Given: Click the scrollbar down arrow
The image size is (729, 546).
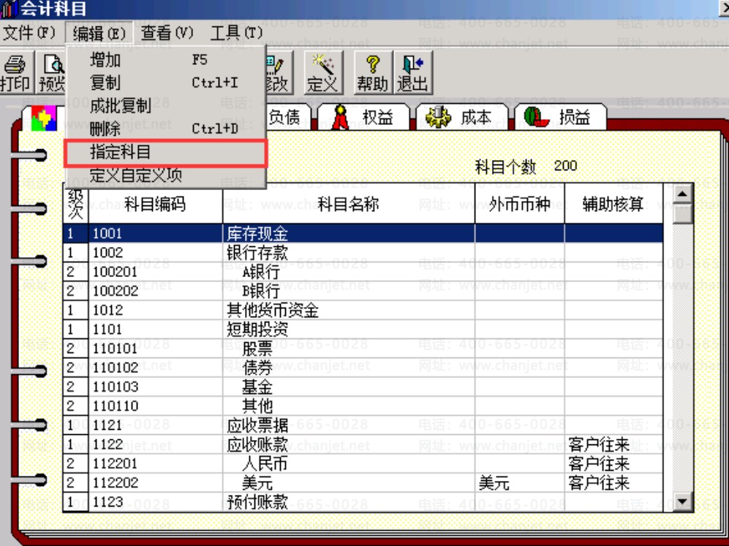Looking at the screenshot, I should pyautogui.click(x=682, y=502).
